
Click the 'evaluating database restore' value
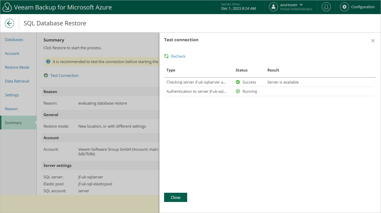[x=103, y=103]
